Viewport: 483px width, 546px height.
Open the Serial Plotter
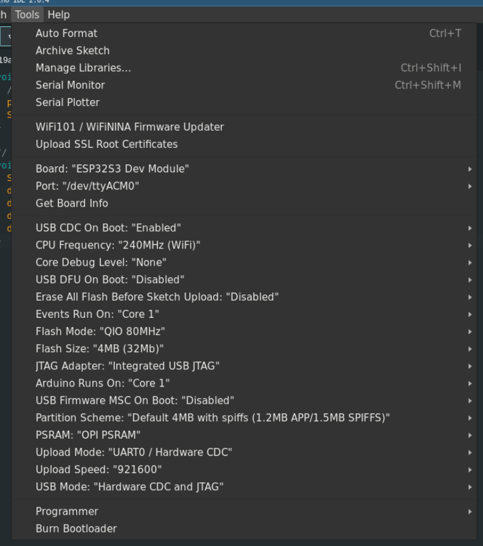(x=68, y=102)
